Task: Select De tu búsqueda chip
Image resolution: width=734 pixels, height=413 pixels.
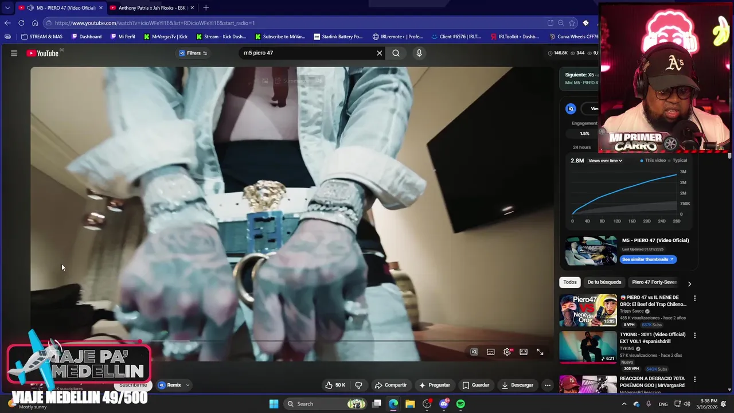Action: (604, 282)
